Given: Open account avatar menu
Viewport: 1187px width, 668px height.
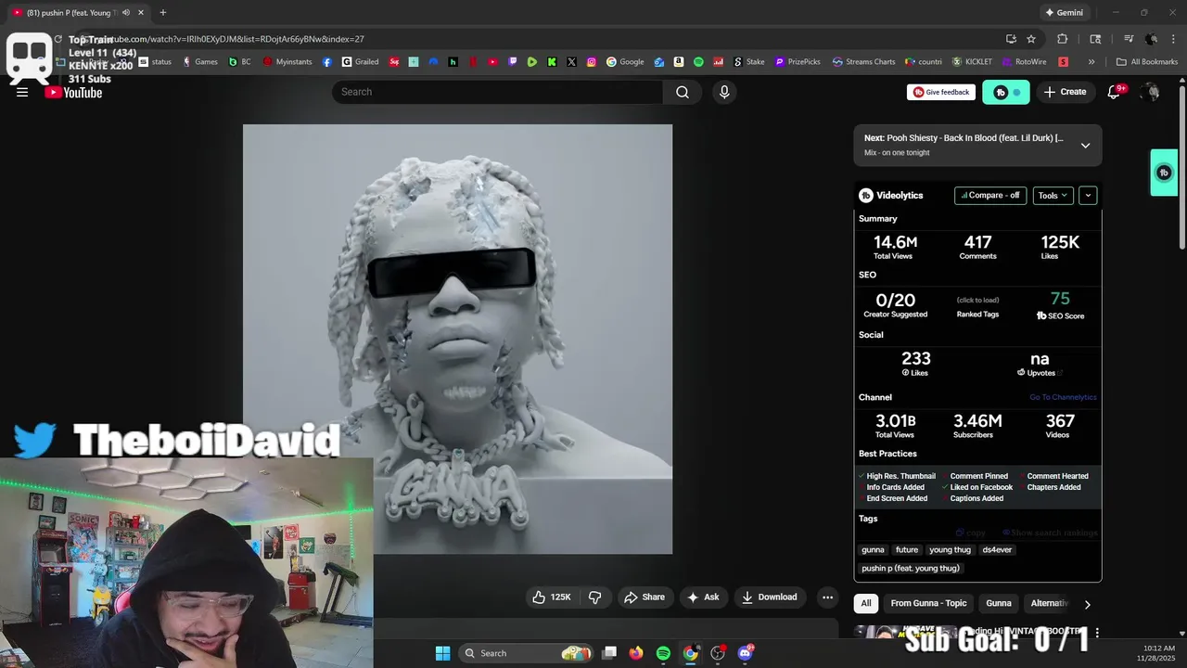Looking at the screenshot, I should 1151,92.
